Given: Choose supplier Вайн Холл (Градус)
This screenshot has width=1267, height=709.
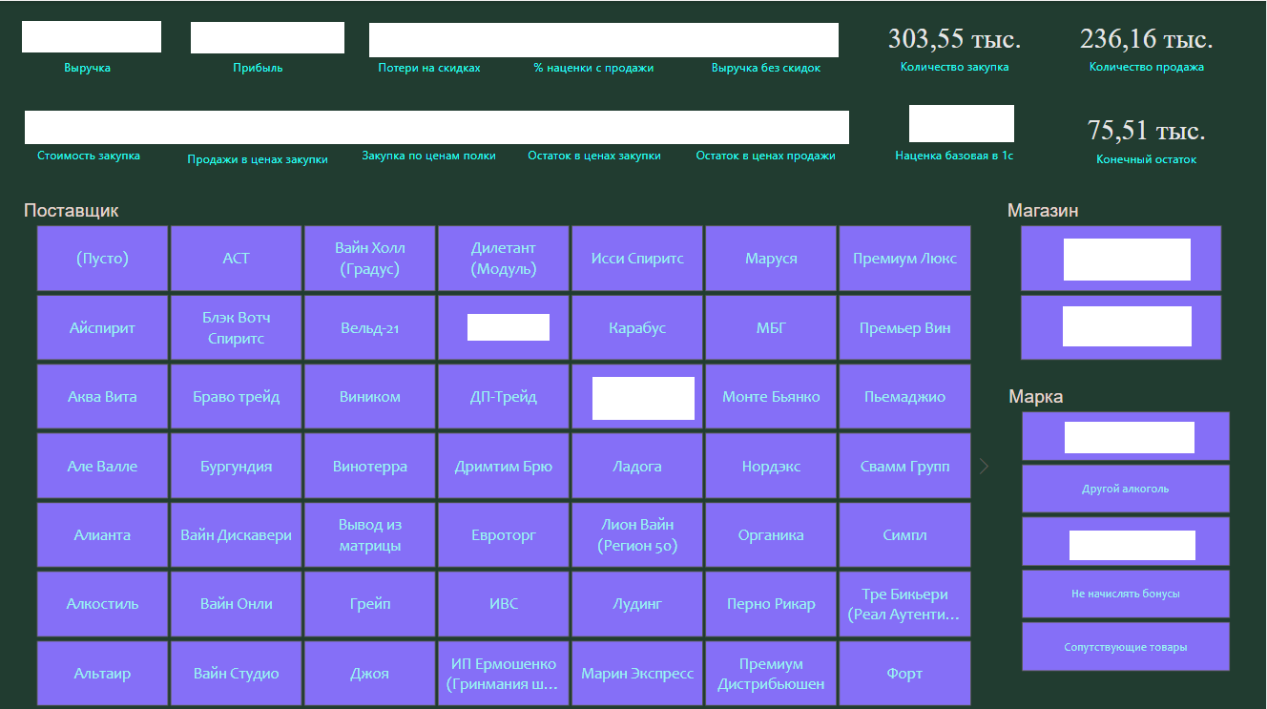Looking at the screenshot, I should [370, 259].
